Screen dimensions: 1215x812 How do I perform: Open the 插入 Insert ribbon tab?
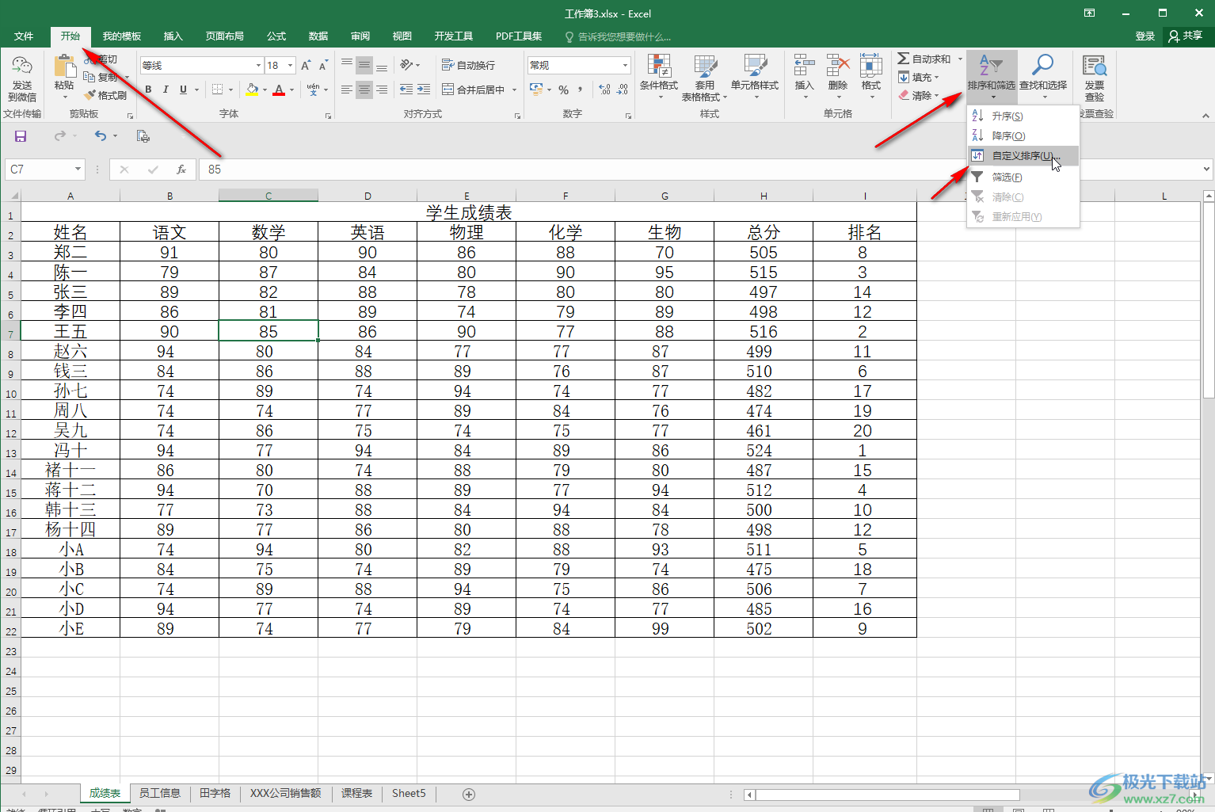pos(173,36)
